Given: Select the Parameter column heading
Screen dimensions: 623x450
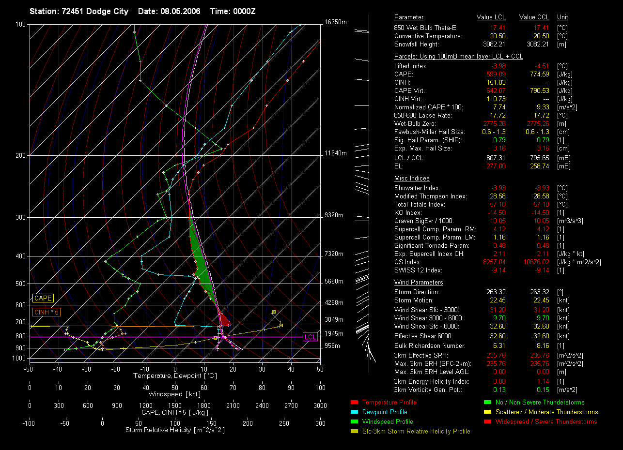Looking at the screenshot, I should (409, 17).
